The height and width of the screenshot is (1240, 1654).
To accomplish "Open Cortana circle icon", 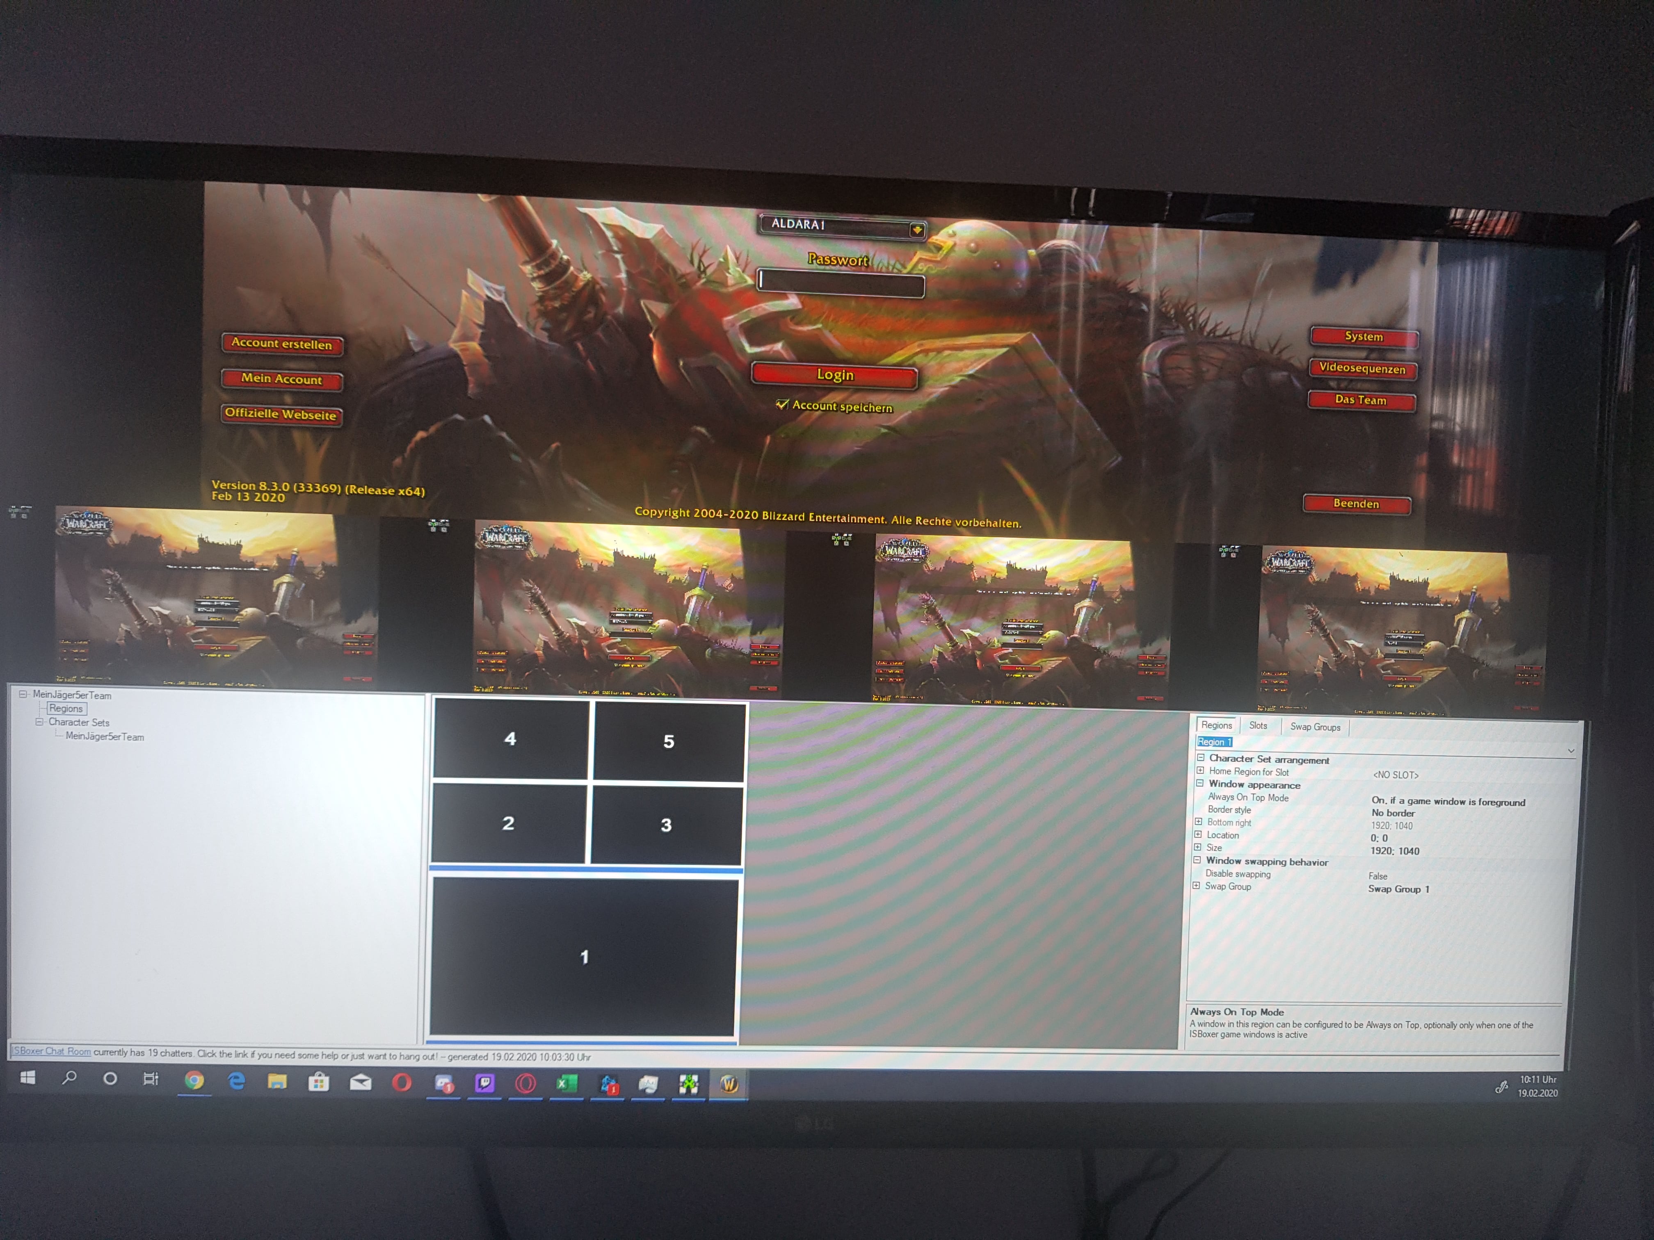I will [x=110, y=1078].
